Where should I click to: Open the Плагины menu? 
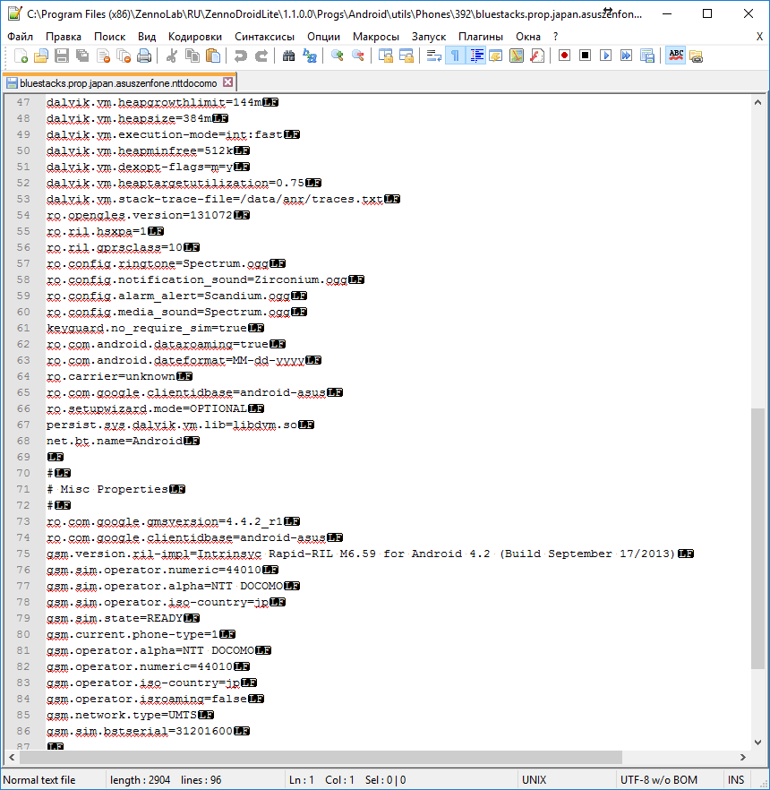481,37
